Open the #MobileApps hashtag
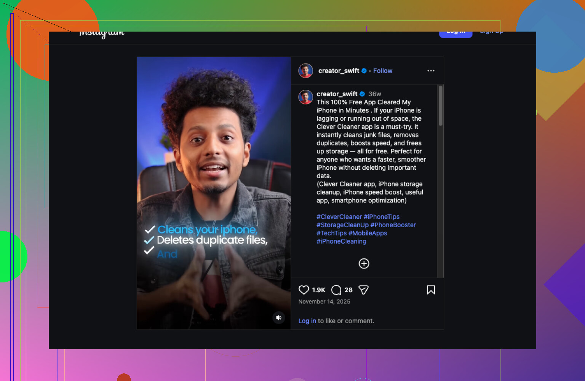 (368, 233)
